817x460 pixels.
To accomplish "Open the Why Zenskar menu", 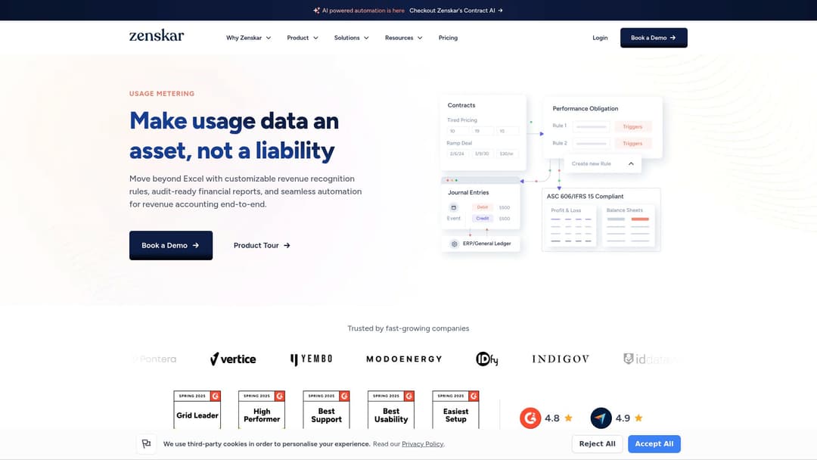I will [x=249, y=38].
